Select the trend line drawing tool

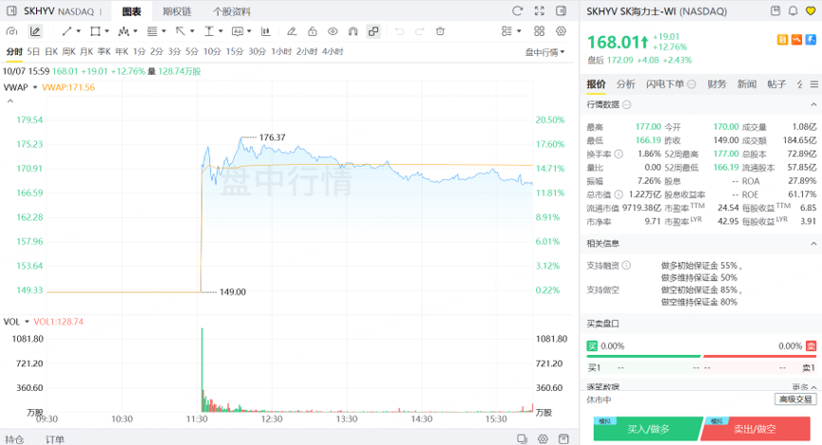[67, 31]
